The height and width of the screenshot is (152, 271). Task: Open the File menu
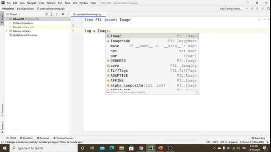pyautogui.click(x=8, y=3)
